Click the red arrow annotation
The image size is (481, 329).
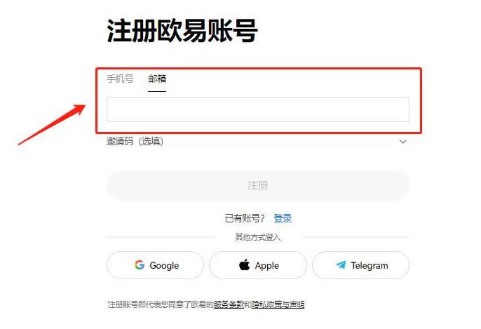pyautogui.click(x=52, y=125)
